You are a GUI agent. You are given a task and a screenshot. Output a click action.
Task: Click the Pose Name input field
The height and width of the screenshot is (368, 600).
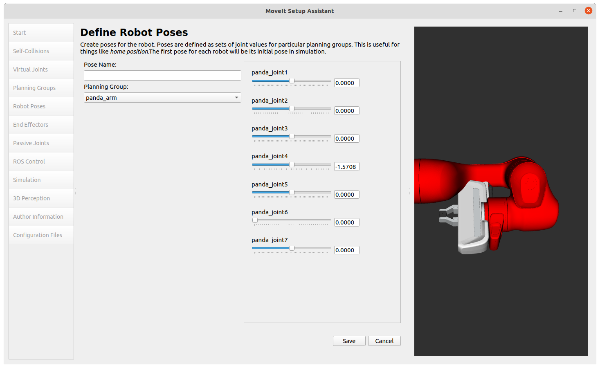[x=162, y=75]
